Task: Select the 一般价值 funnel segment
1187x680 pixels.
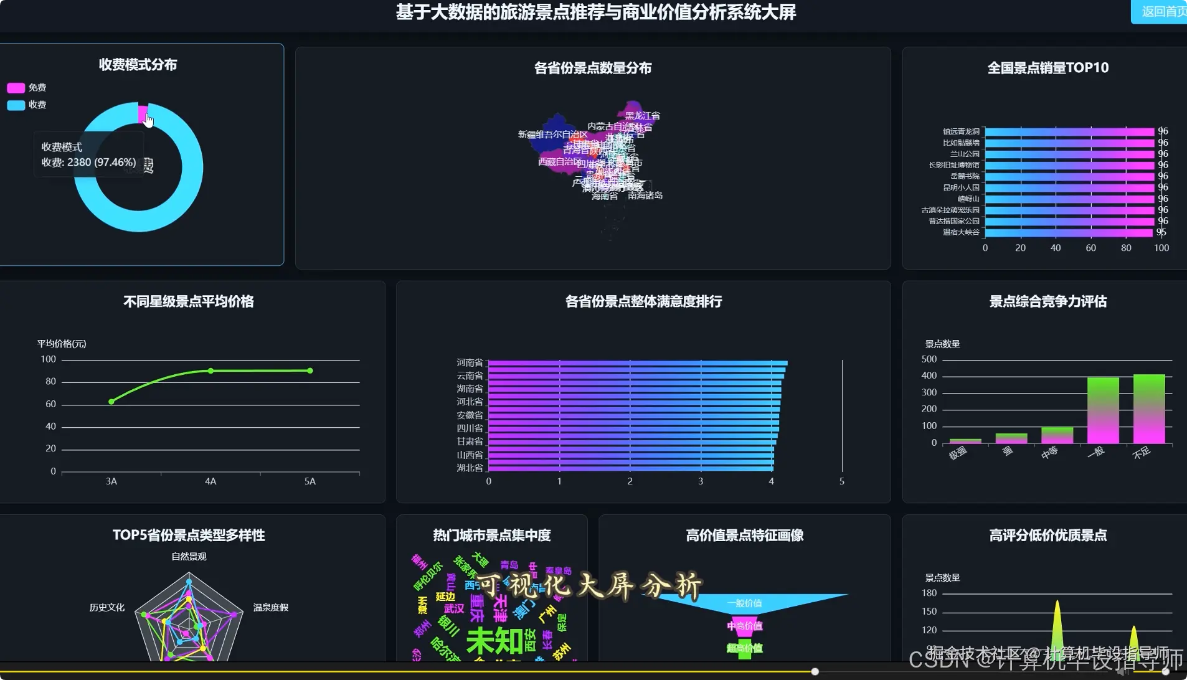Action: pos(745,603)
